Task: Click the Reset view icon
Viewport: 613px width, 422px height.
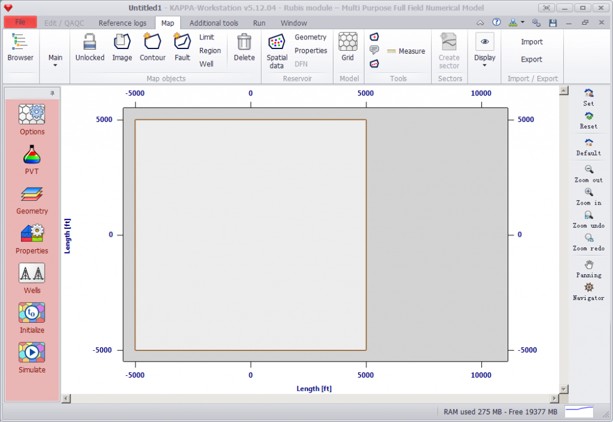Action: [x=589, y=116]
